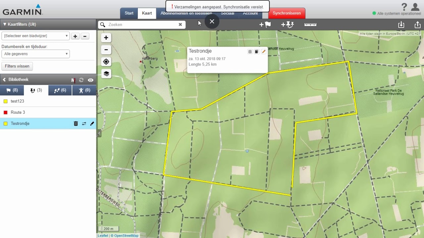The width and height of the screenshot is (424, 238).
Task: Delete route via popup trash icon
Action: (250, 52)
